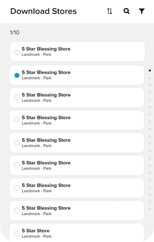
Task: Click Landmark - Park text of the selected store
Action: (x=37, y=78)
